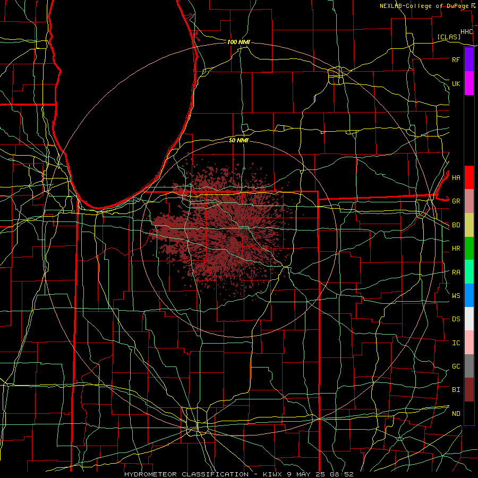Click the brown BI legend swatch

(469, 390)
